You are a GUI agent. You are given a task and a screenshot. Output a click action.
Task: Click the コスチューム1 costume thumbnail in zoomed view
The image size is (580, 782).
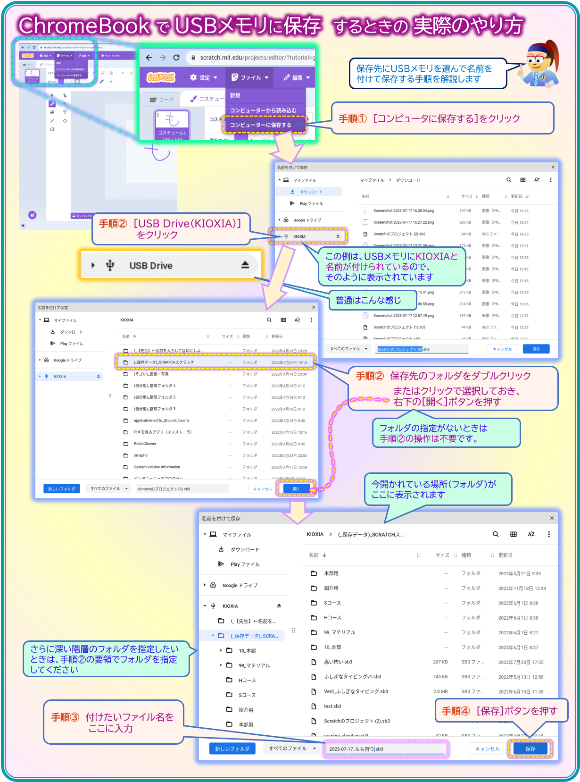click(x=172, y=125)
